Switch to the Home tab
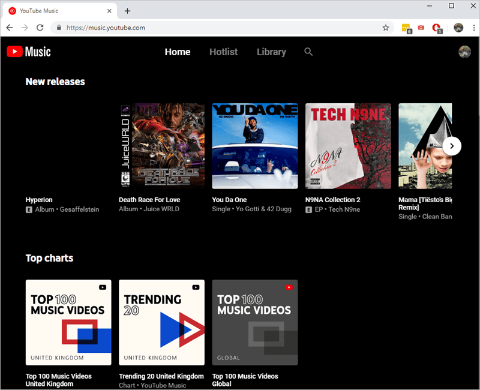 [x=178, y=52]
